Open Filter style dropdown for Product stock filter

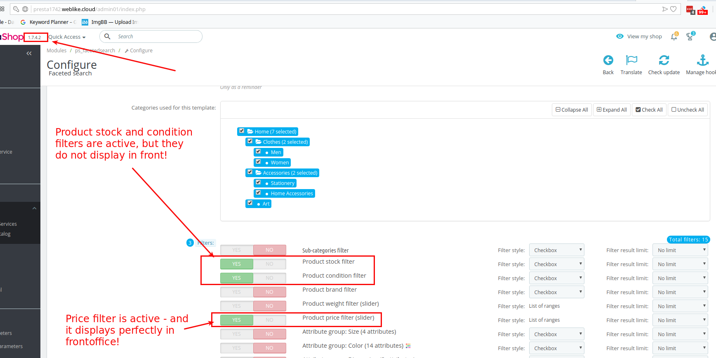pyautogui.click(x=557, y=264)
